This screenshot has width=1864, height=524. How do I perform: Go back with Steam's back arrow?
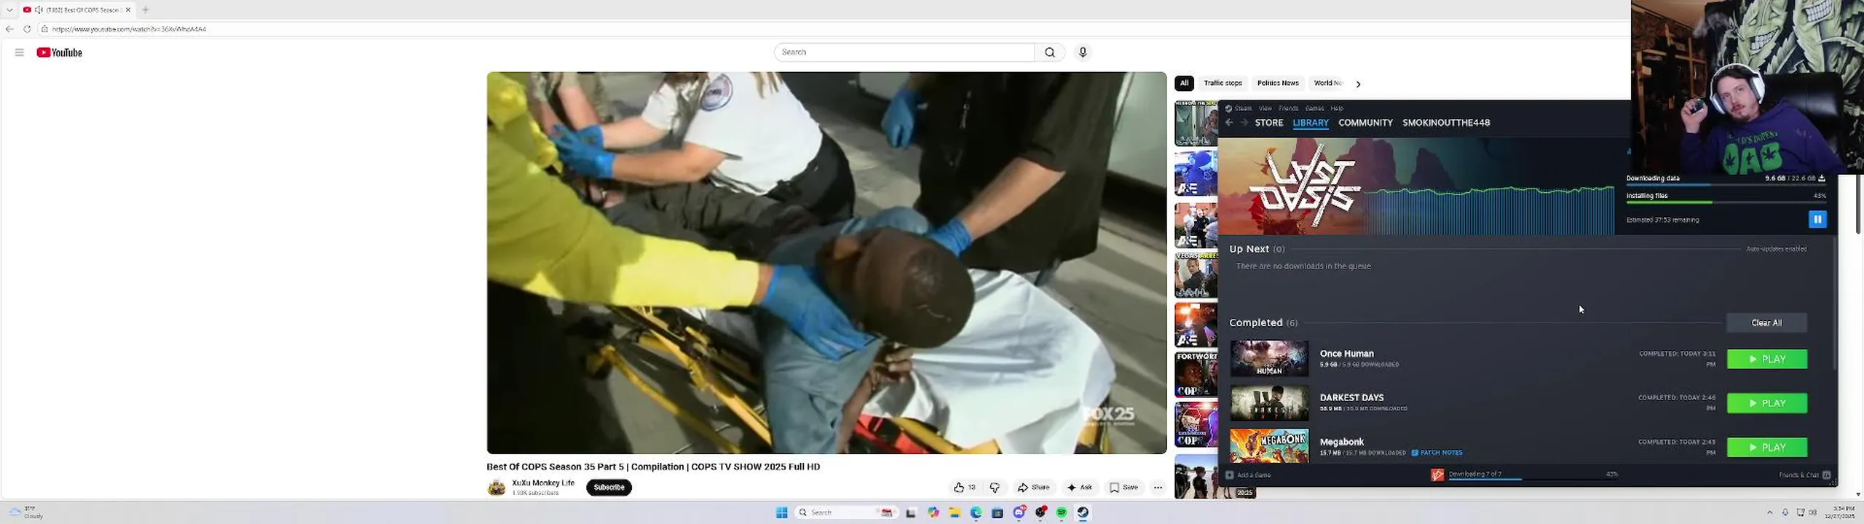pos(1229,123)
